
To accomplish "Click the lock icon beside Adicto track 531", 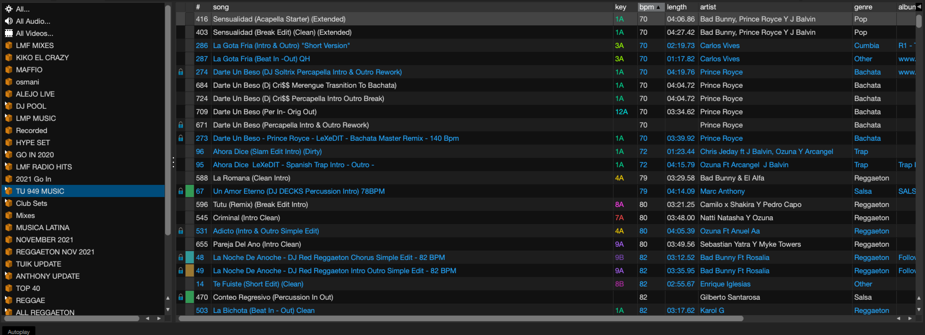I will pos(181,231).
